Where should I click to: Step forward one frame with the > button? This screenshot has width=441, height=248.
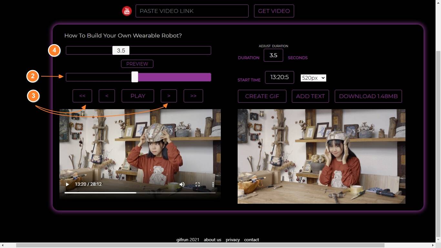pyautogui.click(x=169, y=96)
